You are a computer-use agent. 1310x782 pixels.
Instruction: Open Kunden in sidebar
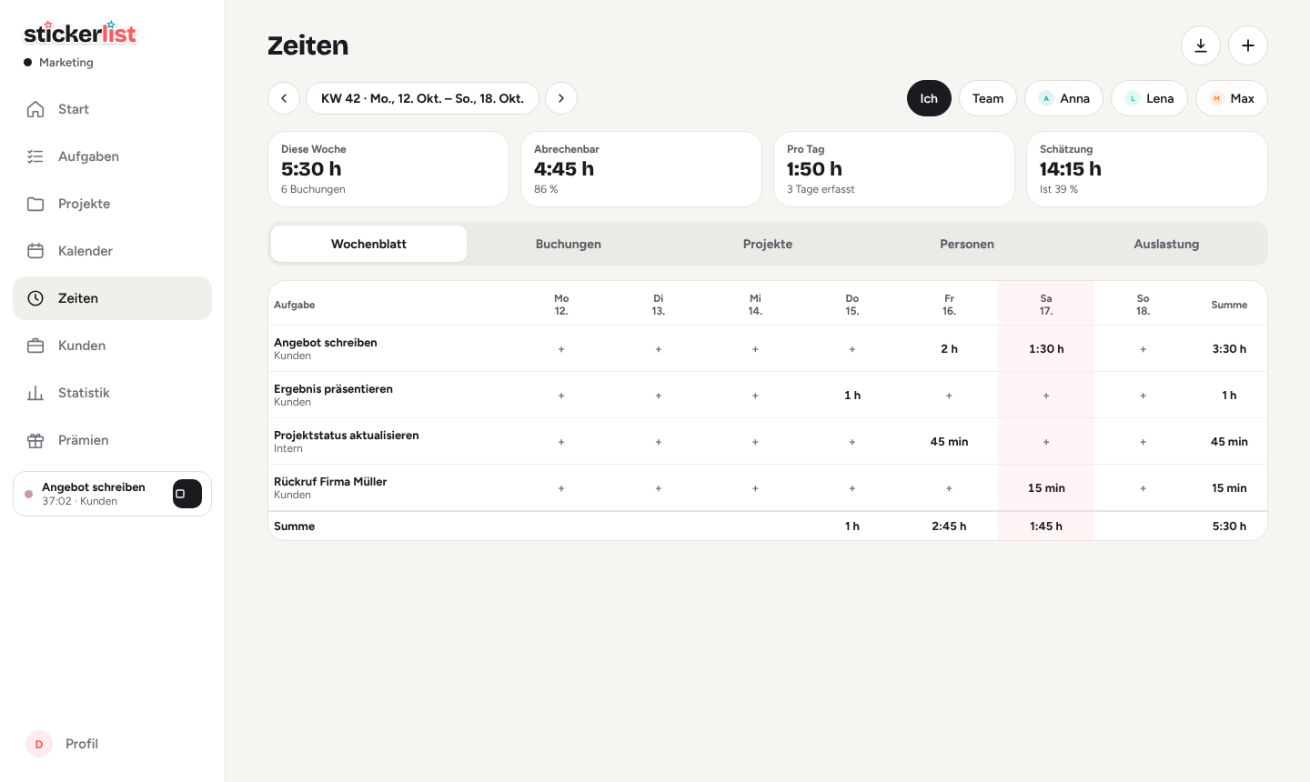coord(112,346)
